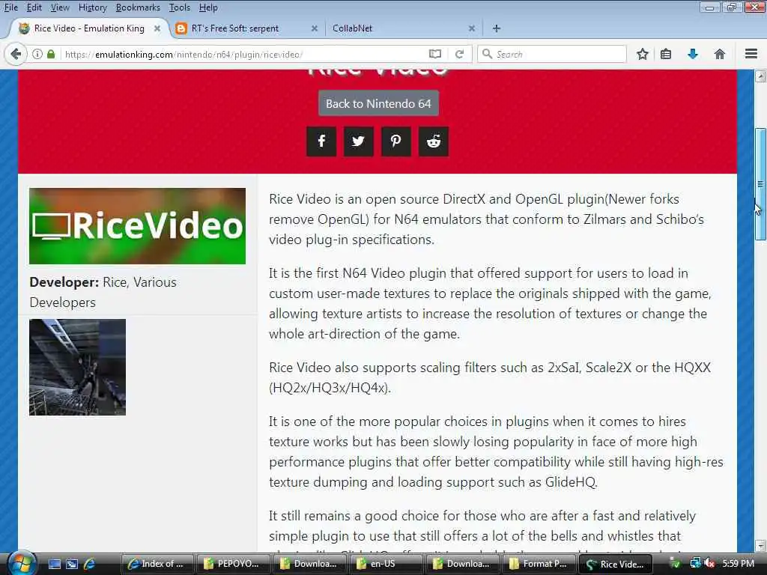Switch to Format P... taskbar window
767x575 pixels.
click(x=538, y=564)
